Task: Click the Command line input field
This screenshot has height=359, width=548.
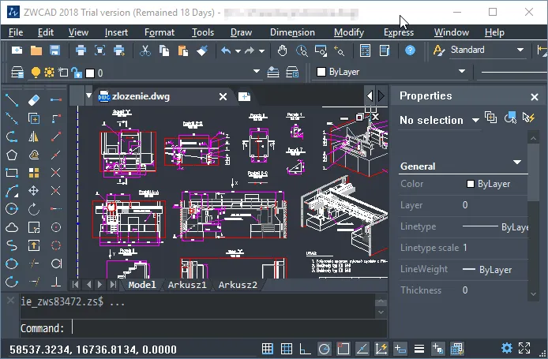Action: (x=204, y=328)
